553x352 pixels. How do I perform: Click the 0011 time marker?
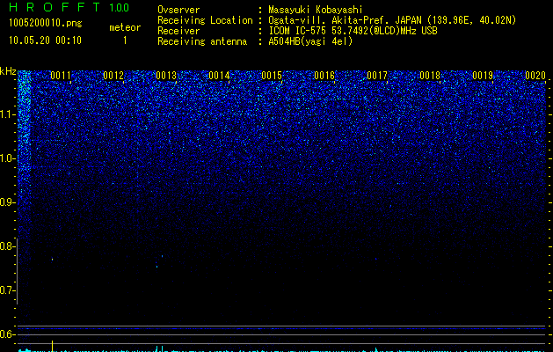coord(61,76)
